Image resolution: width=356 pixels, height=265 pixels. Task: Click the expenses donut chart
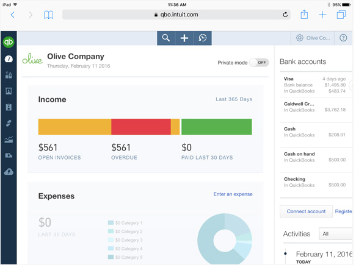click(x=225, y=239)
